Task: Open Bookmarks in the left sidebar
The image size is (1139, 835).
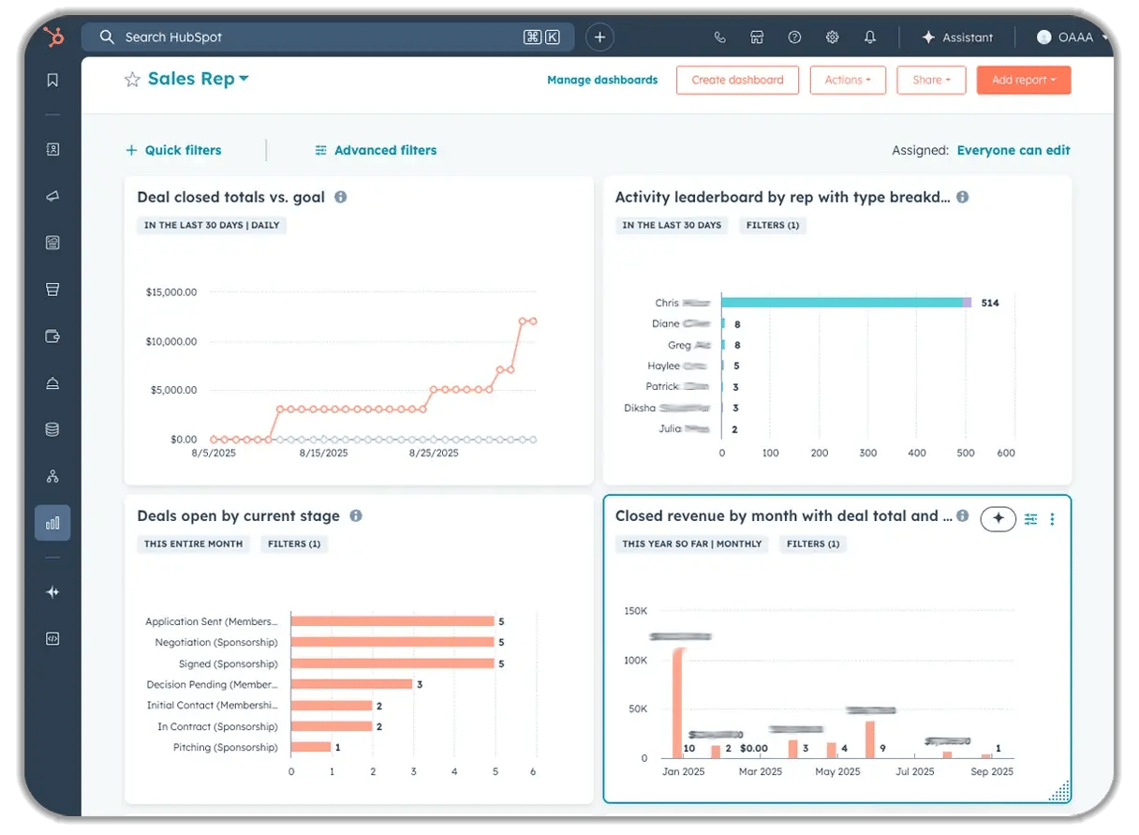Action: (x=52, y=80)
